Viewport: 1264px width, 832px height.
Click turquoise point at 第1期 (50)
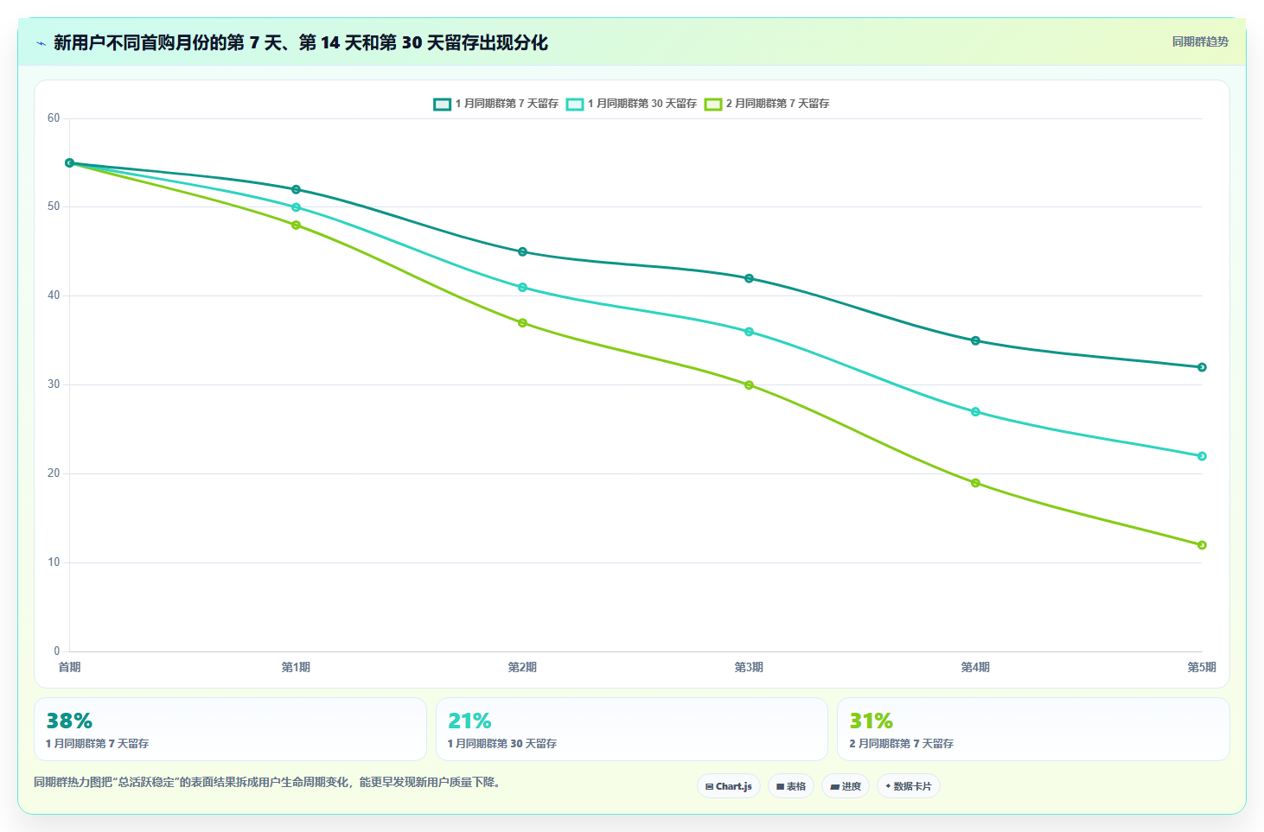[x=296, y=207]
